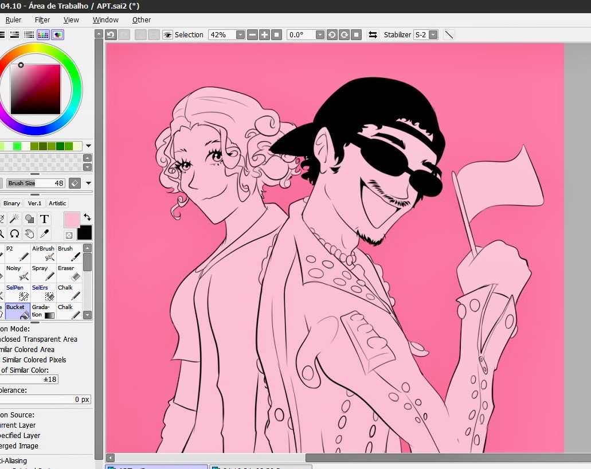Choose the Spray brush
Screen dimensions: 591x469
pyautogui.click(x=44, y=273)
